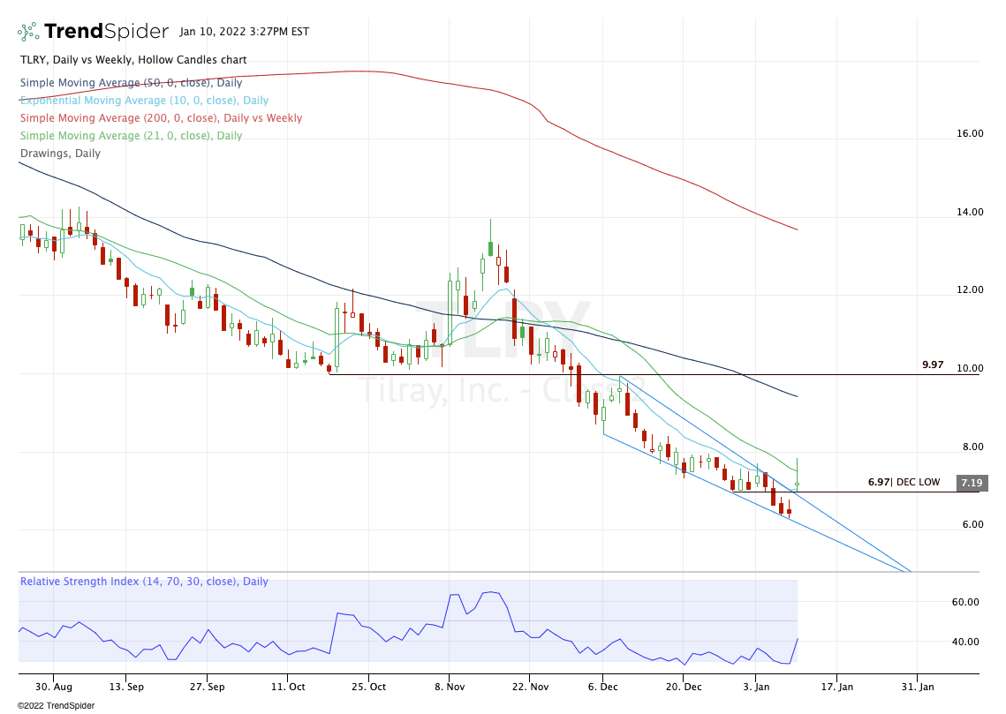Toggle the Exponential Moving Average 10 legend
The image size is (1006, 714).
click(x=144, y=101)
